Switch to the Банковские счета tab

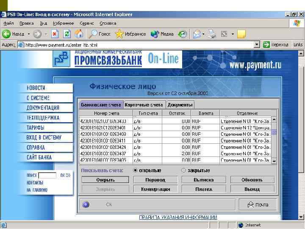[x=101, y=105]
